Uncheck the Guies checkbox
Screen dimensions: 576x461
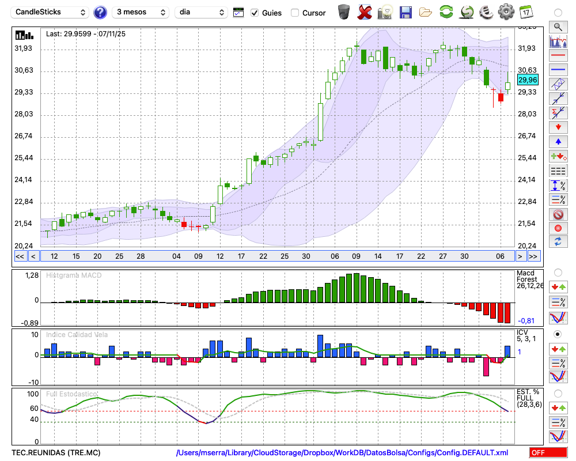tap(255, 13)
